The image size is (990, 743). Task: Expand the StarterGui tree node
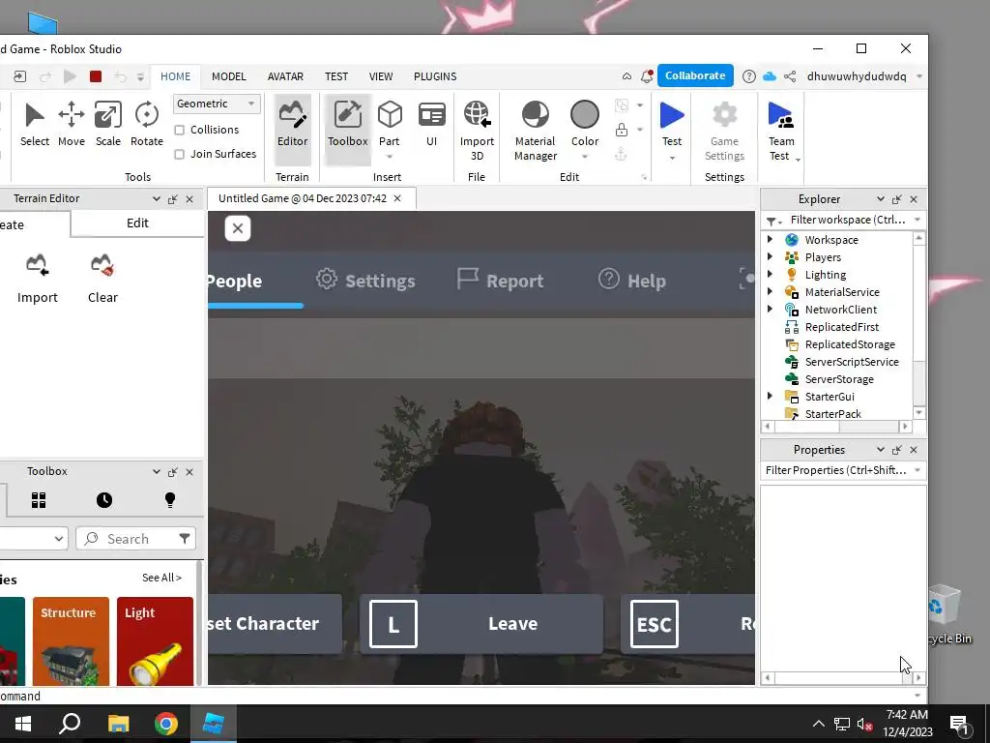[770, 396]
